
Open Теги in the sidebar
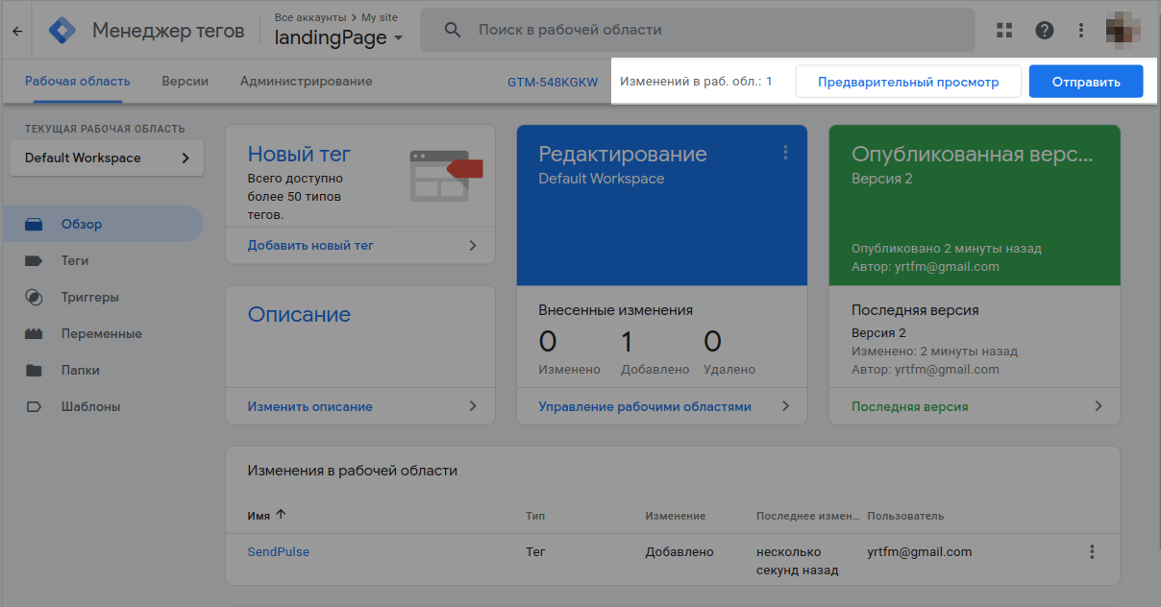point(75,260)
